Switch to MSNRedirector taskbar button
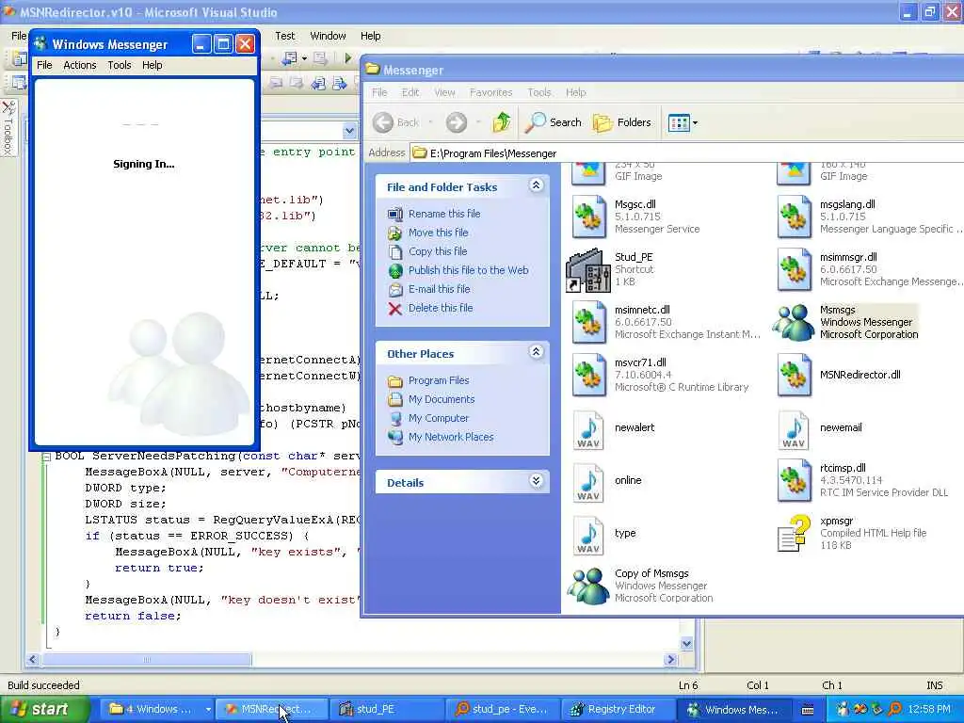Viewport: 964px width, 723px height. pos(274,709)
